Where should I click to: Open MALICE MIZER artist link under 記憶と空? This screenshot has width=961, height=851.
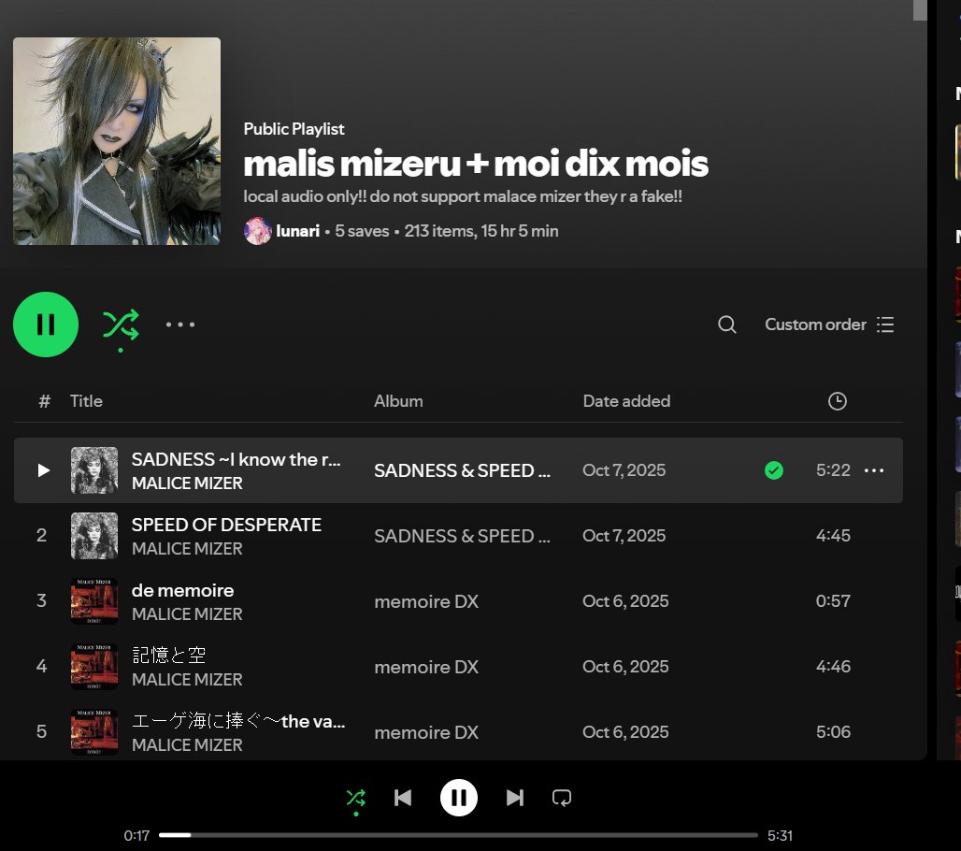click(x=187, y=679)
